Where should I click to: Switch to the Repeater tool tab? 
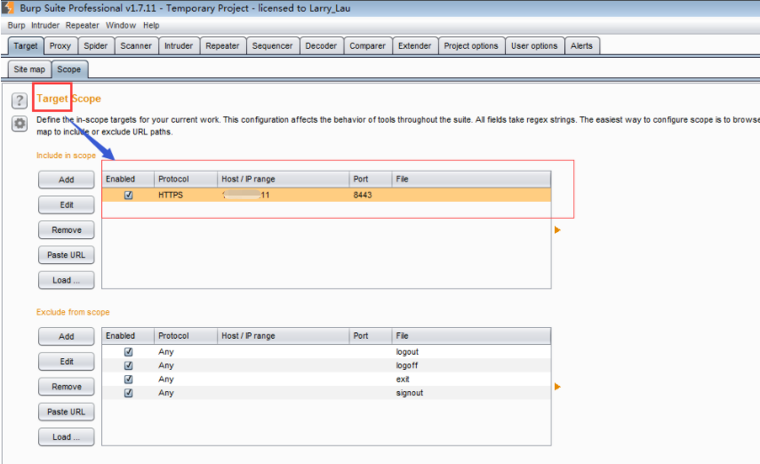click(x=222, y=46)
